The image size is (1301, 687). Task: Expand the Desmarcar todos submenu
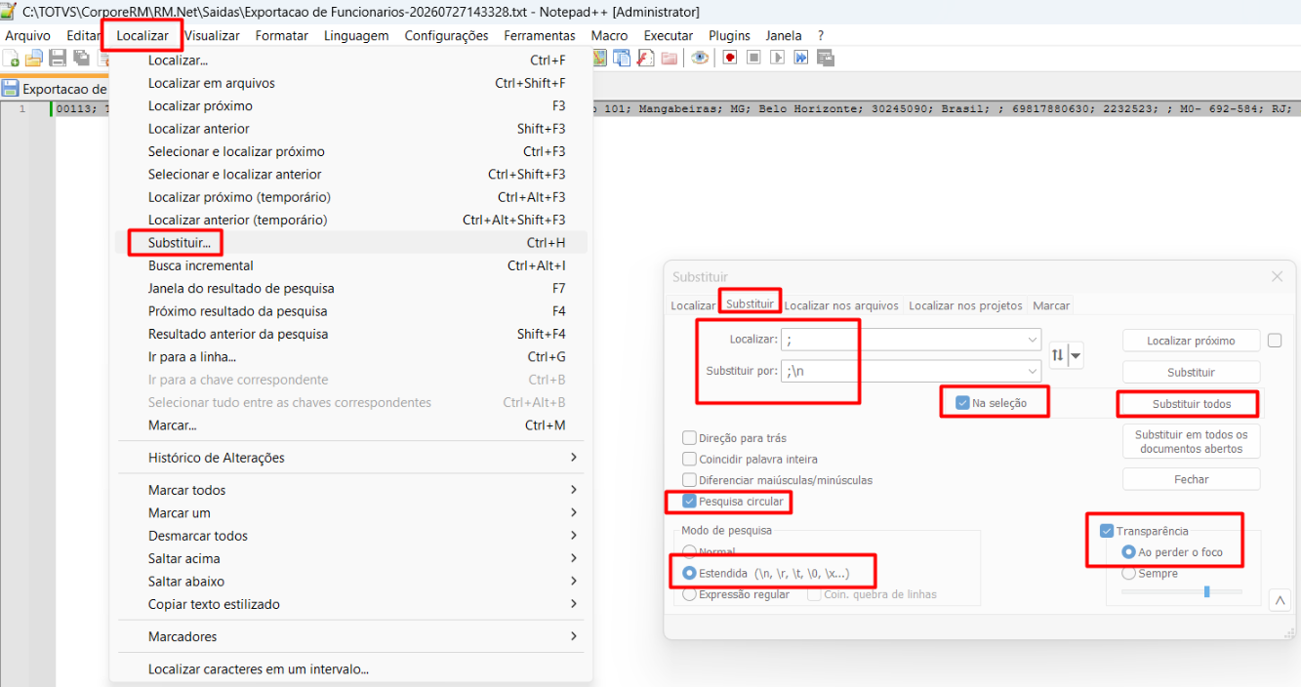point(573,536)
